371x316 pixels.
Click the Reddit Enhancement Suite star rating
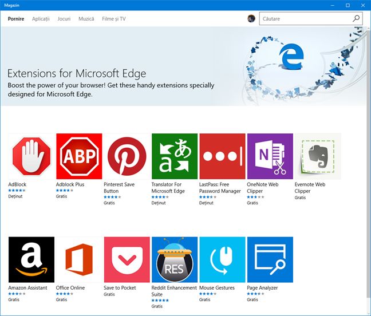tap(160, 301)
